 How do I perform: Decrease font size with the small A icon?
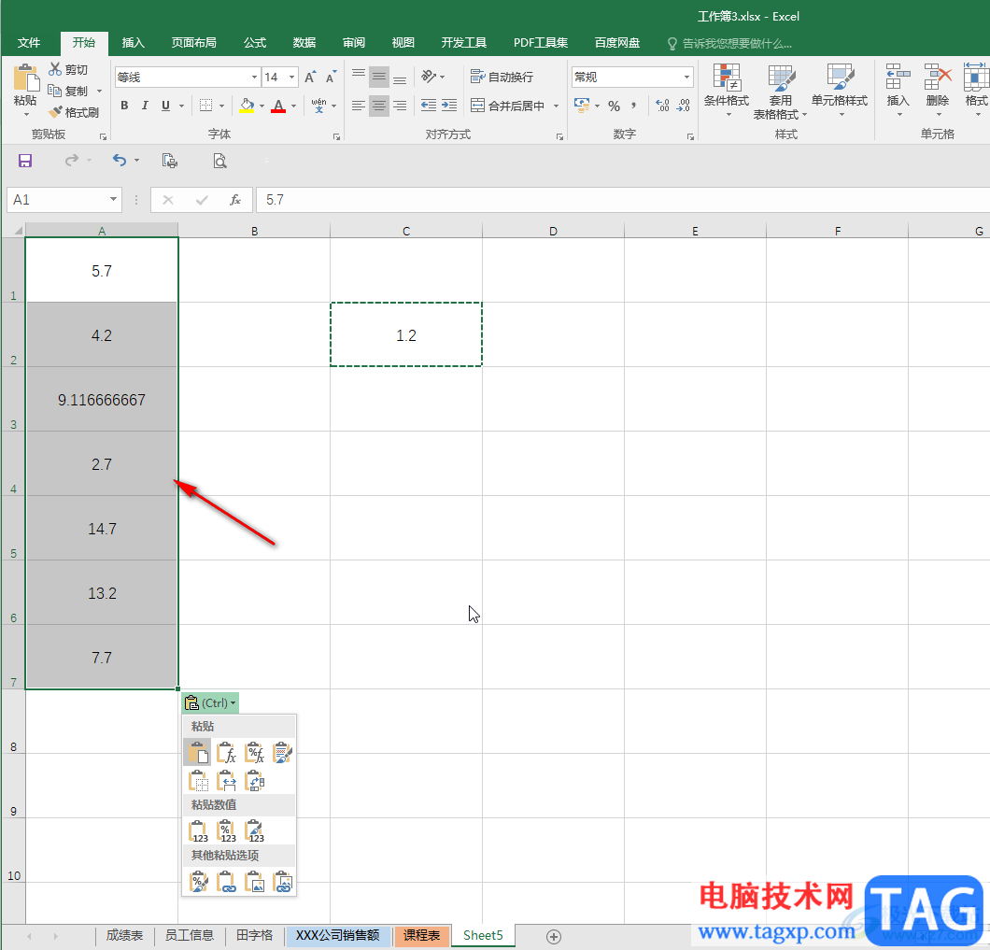[x=331, y=77]
